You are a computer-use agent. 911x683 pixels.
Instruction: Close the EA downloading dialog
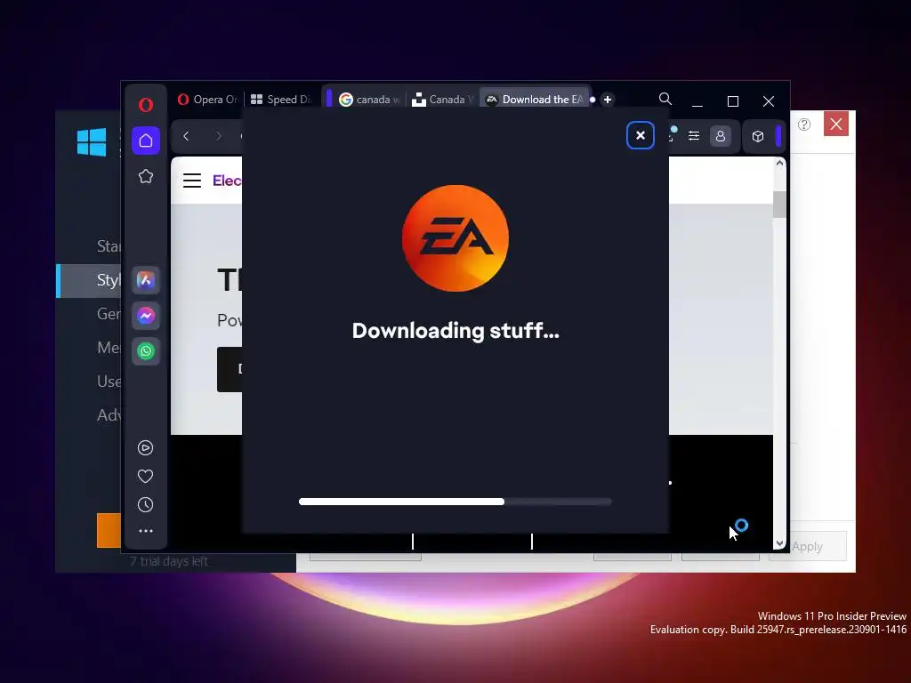click(x=641, y=135)
